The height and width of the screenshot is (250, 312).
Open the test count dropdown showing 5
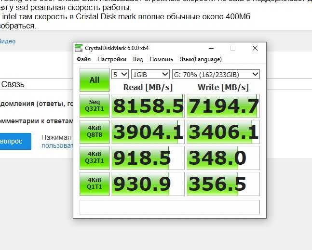click(x=120, y=75)
